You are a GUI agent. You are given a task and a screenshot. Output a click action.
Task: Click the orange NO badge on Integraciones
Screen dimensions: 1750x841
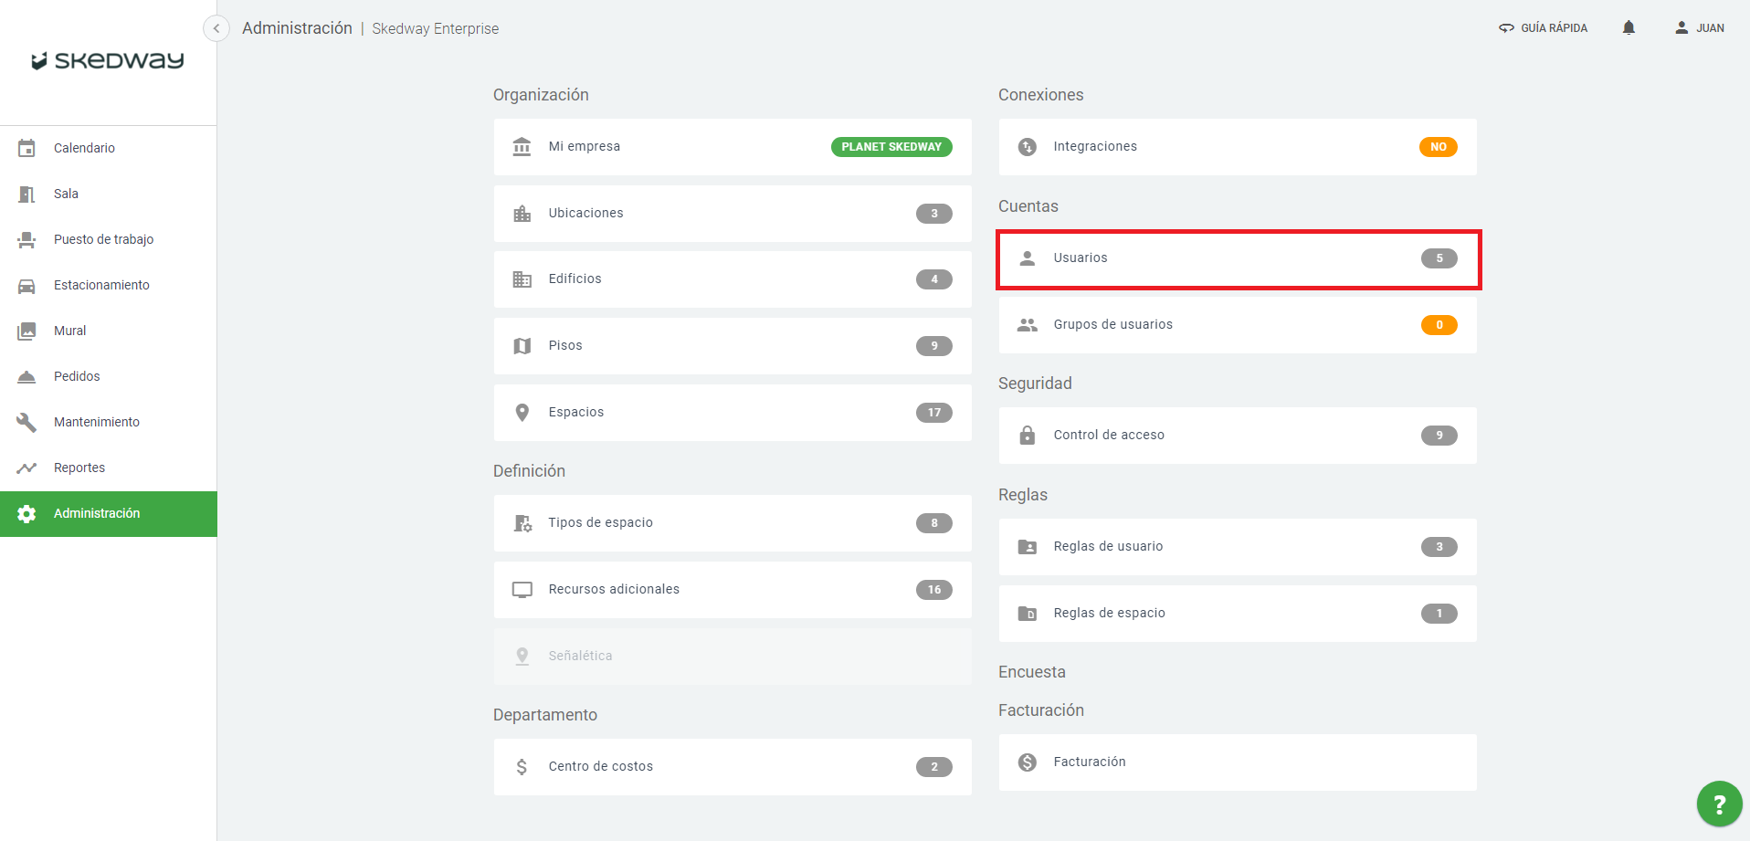1438,147
